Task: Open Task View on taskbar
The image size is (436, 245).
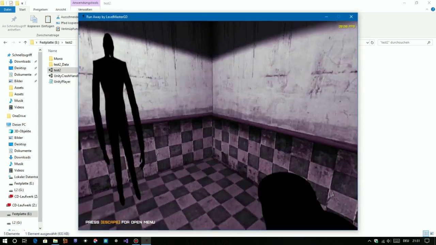Action: coord(25,241)
